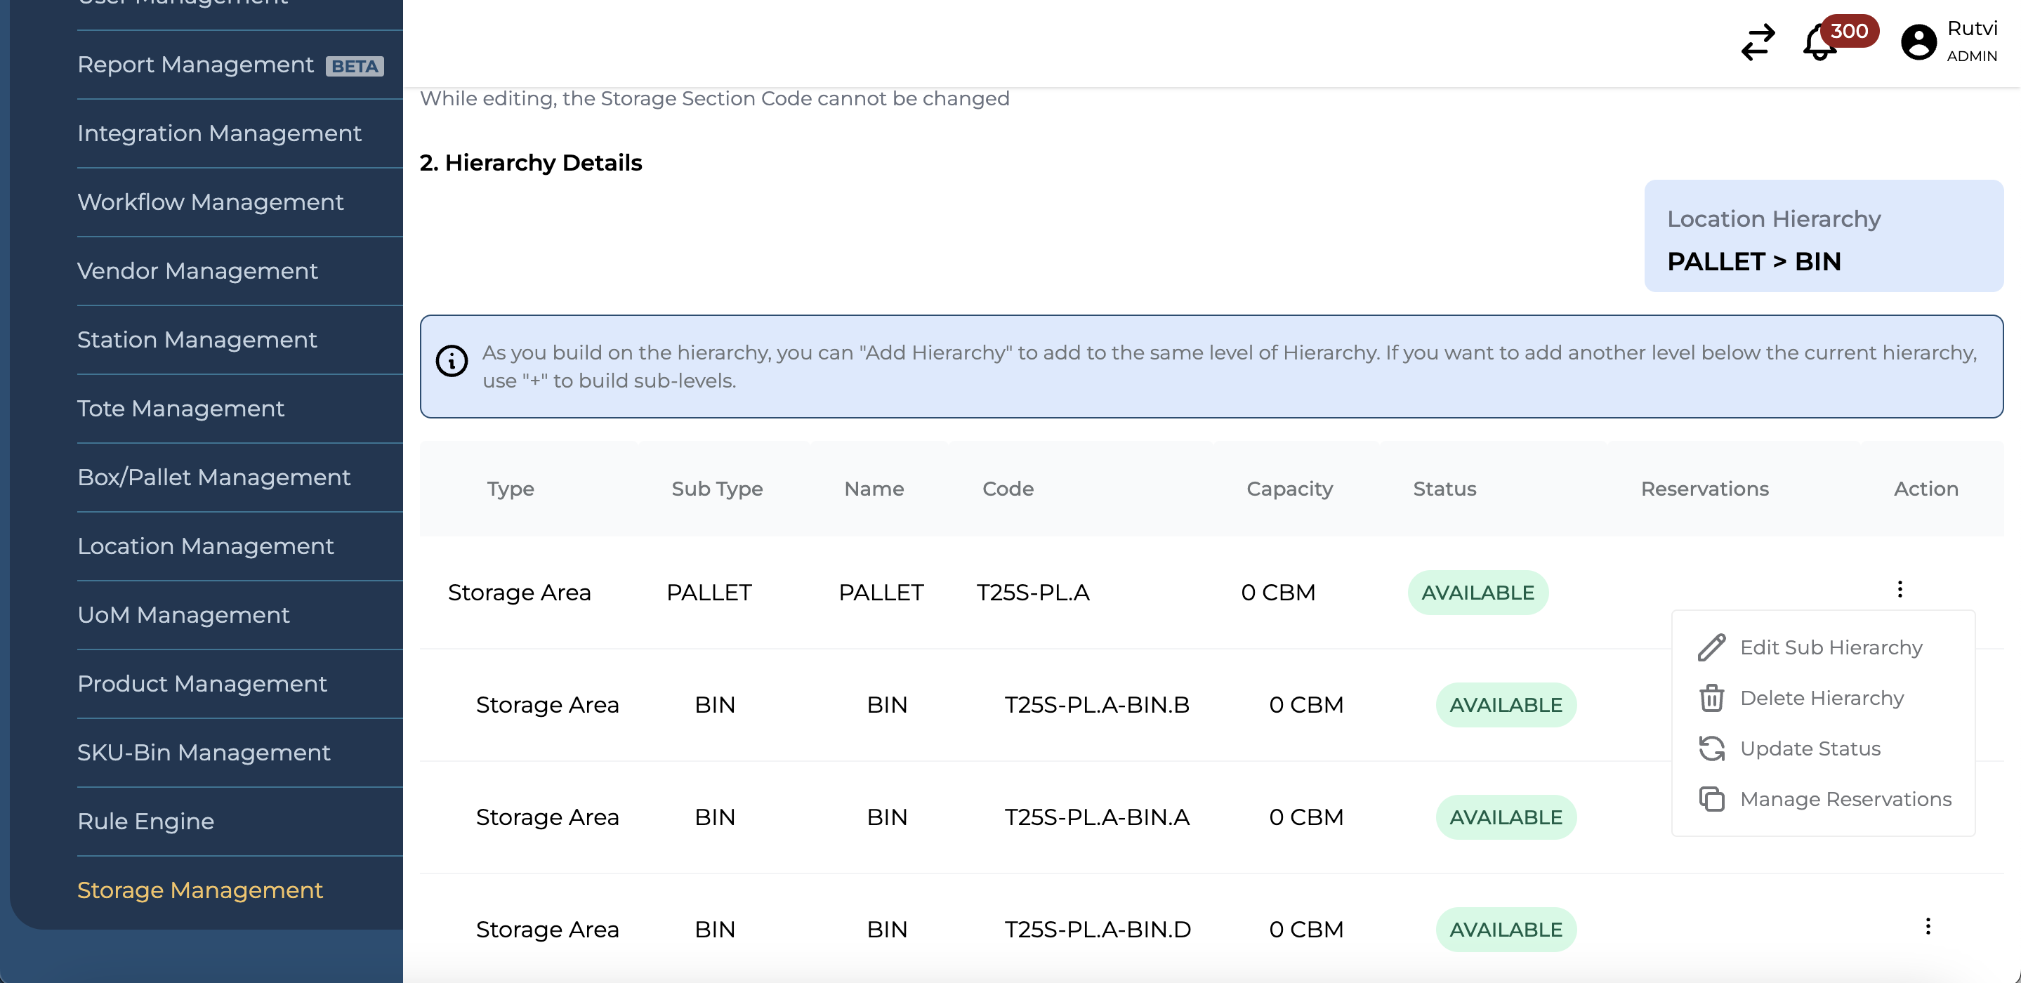
Task: Click the pencil icon beside Edit Sub Hierarchy
Action: point(1711,647)
